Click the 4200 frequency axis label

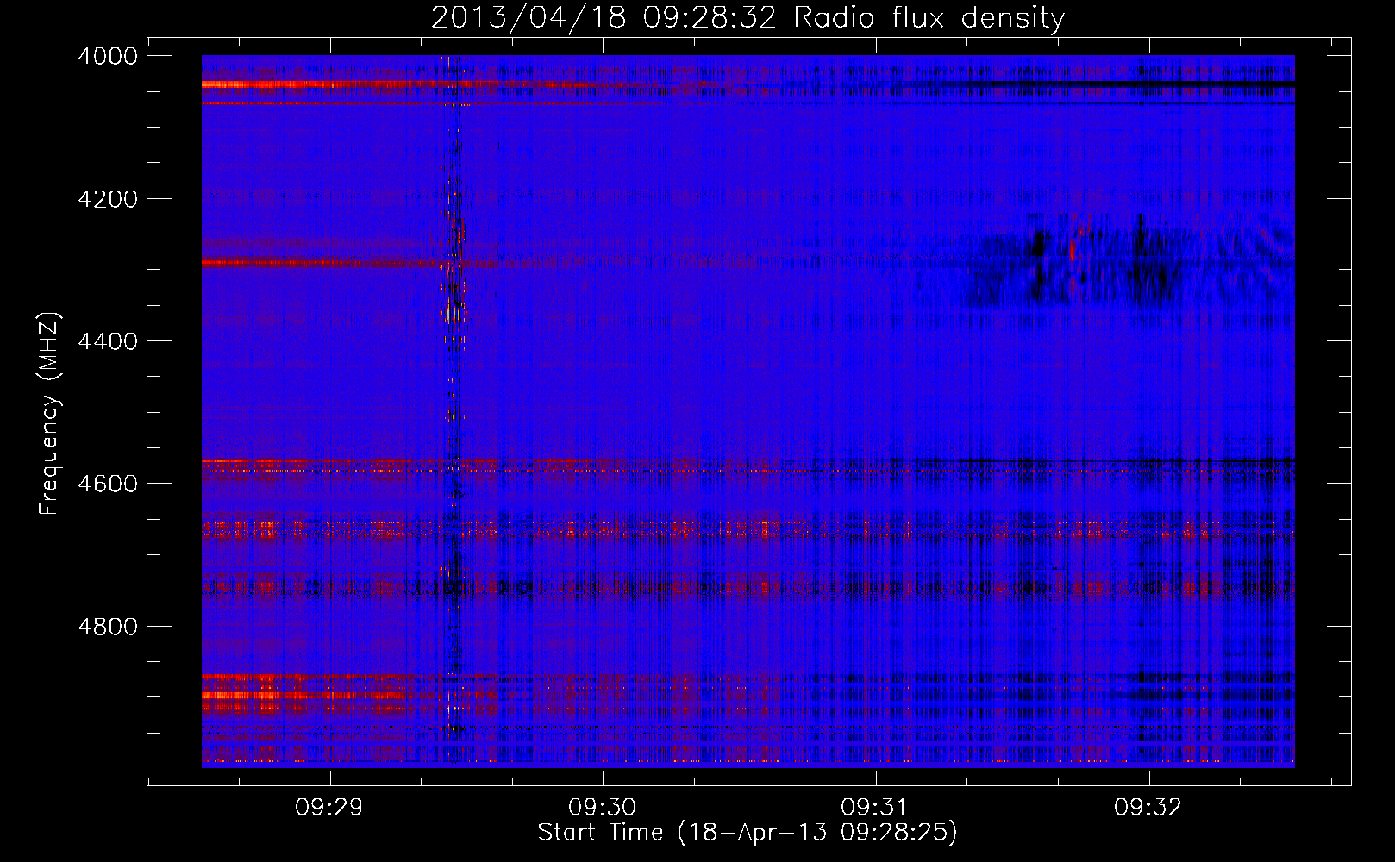[107, 199]
